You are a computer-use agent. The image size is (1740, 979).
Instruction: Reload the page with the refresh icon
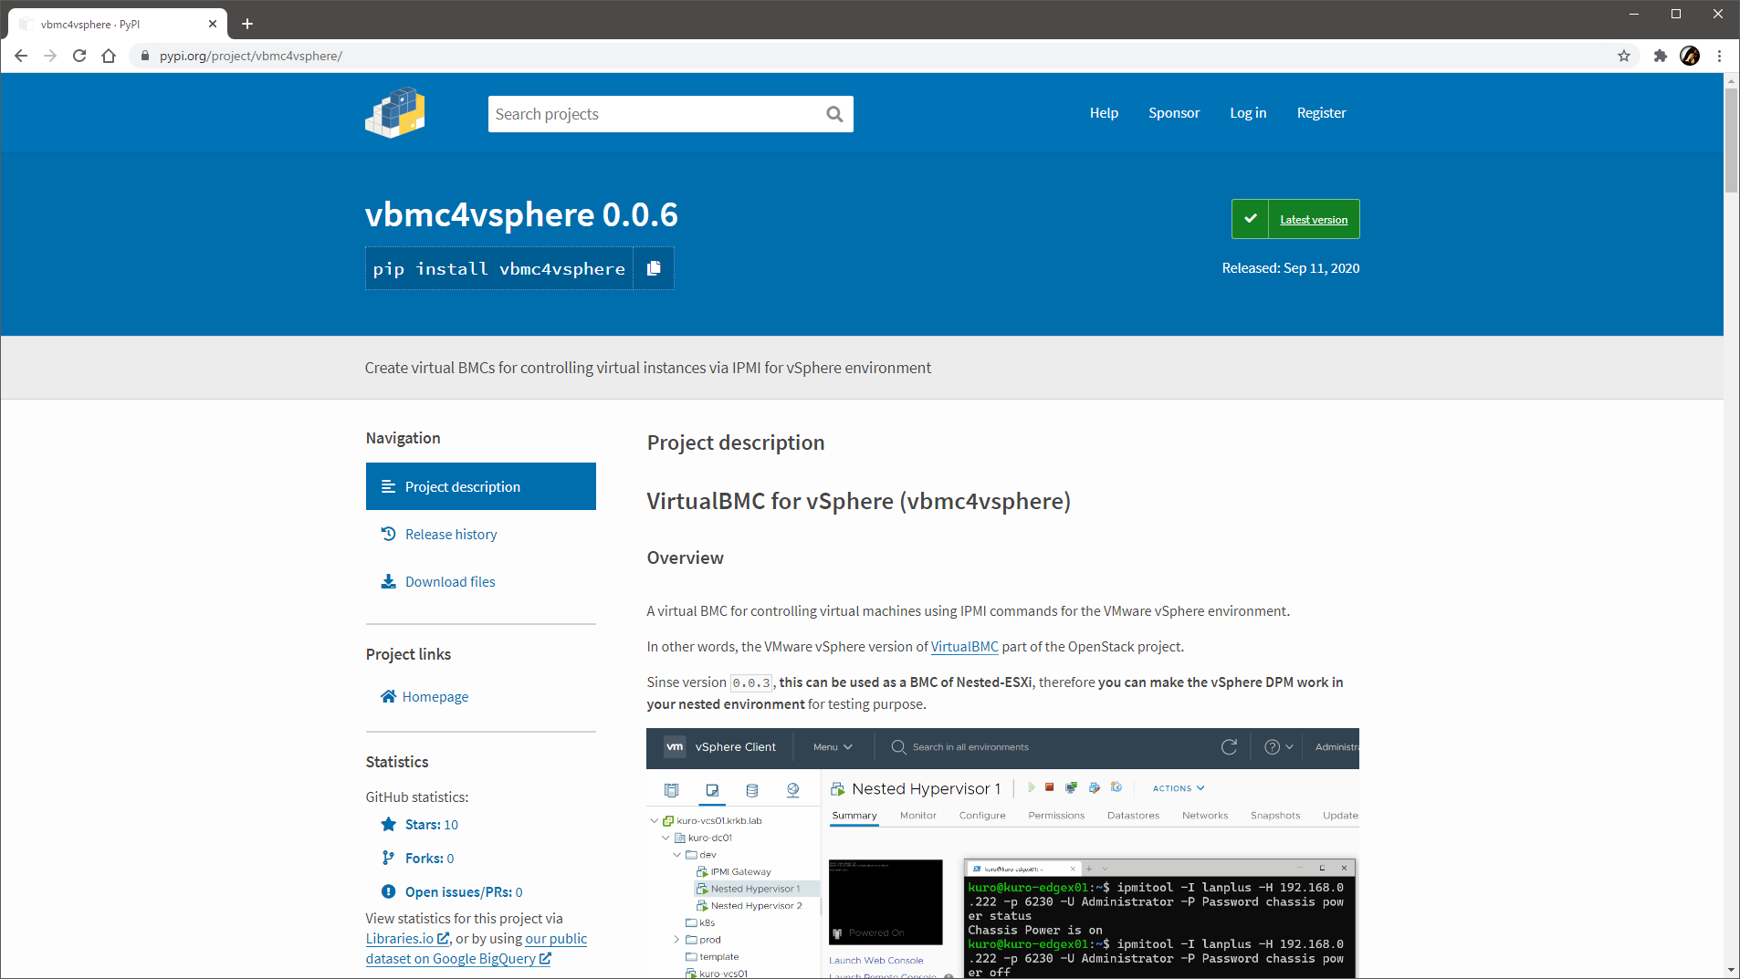79,56
